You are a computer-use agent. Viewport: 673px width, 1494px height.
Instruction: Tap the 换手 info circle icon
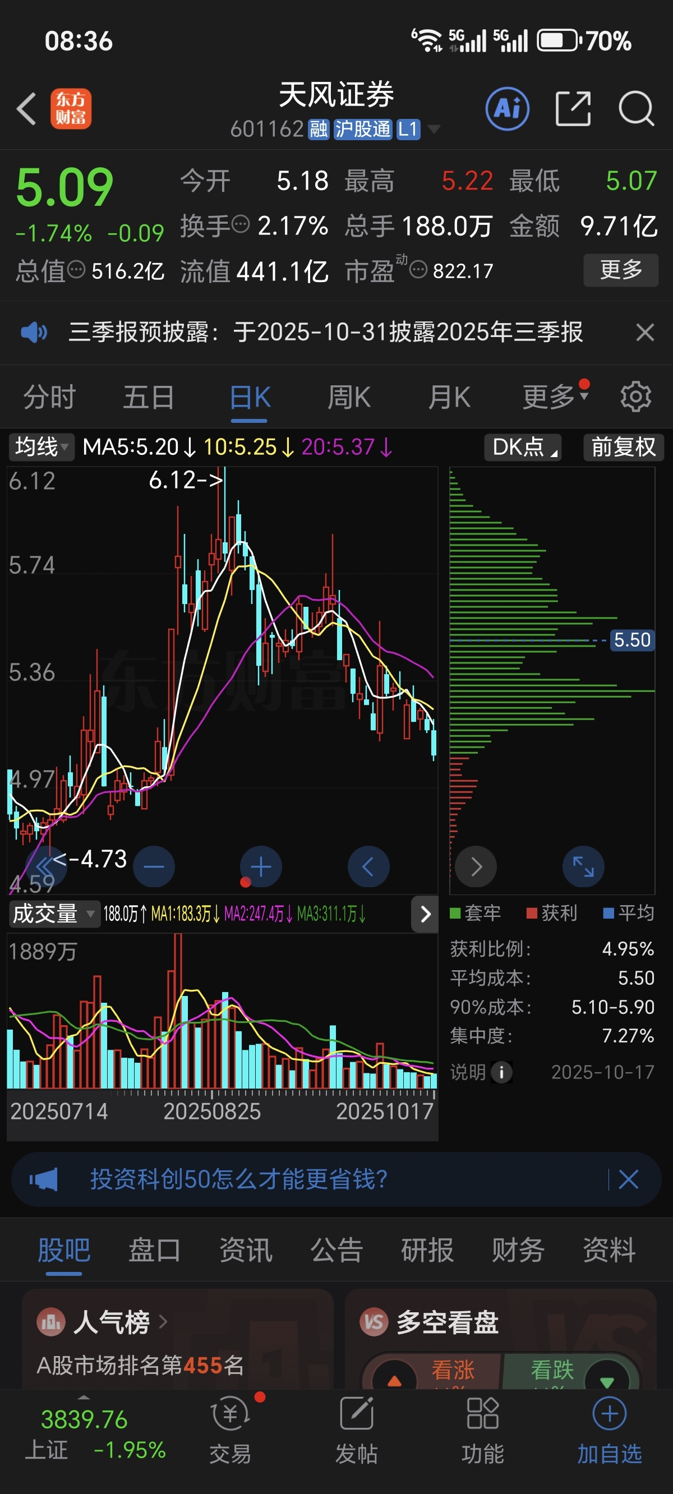click(240, 223)
